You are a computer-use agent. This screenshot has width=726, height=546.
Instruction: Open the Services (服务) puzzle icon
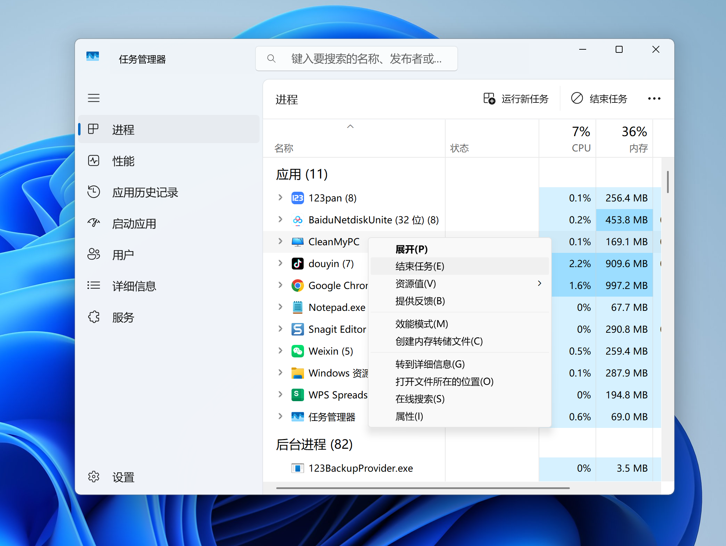[94, 317]
